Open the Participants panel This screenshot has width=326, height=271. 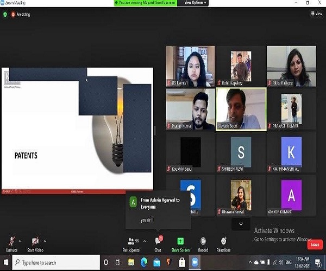click(131, 244)
